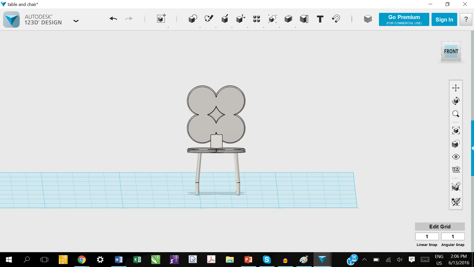Click the Sign In button

444,19
